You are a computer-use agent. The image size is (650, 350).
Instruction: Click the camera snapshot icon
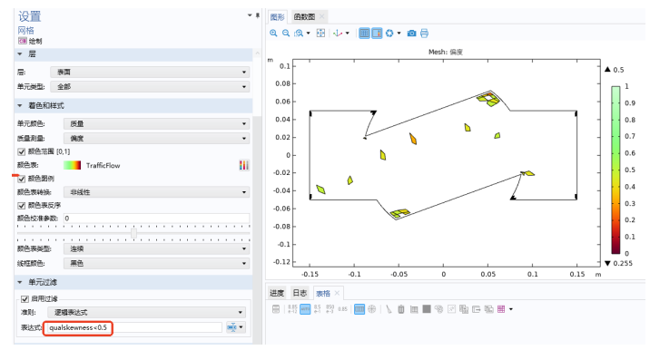[x=411, y=34]
